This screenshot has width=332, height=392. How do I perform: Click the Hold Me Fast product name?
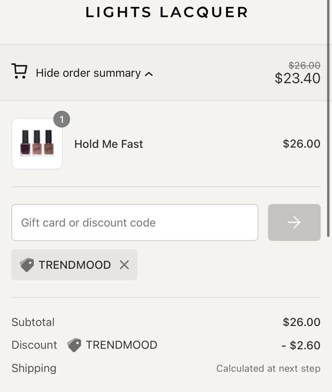(x=109, y=144)
